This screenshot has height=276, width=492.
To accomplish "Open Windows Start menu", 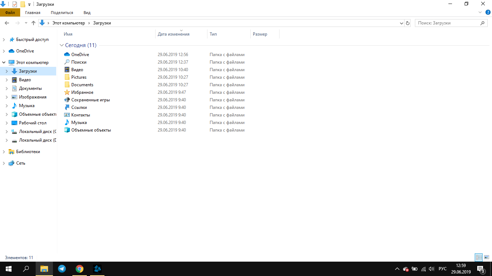I will point(9,268).
